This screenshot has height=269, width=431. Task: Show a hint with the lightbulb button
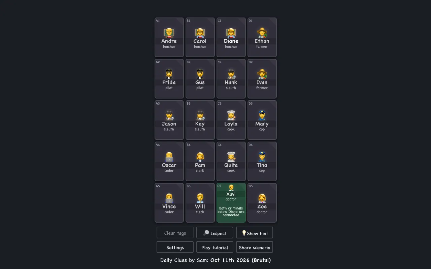[x=255, y=233]
